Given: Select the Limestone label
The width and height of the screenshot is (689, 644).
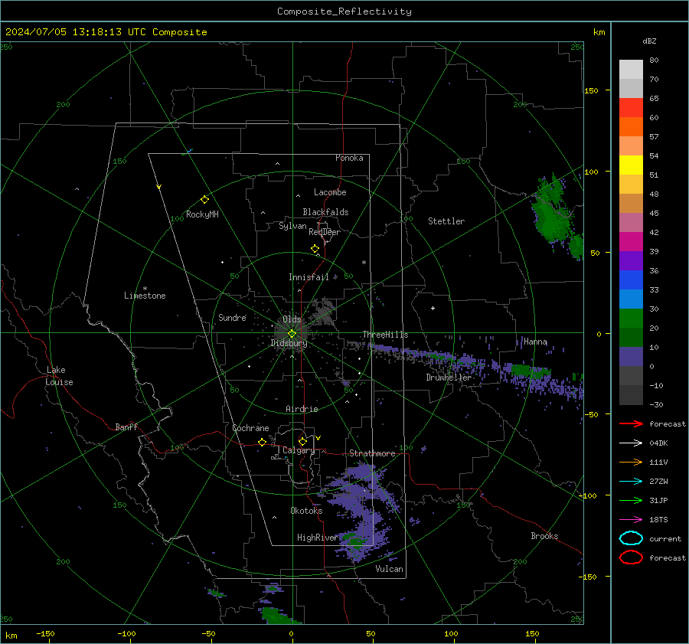Looking at the screenshot, I should coord(145,296).
